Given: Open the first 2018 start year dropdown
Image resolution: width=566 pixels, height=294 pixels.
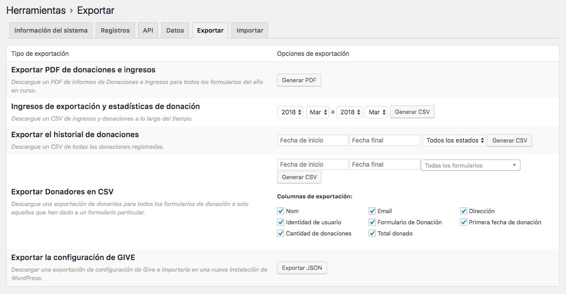Looking at the screenshot, I should coord(290,112).
